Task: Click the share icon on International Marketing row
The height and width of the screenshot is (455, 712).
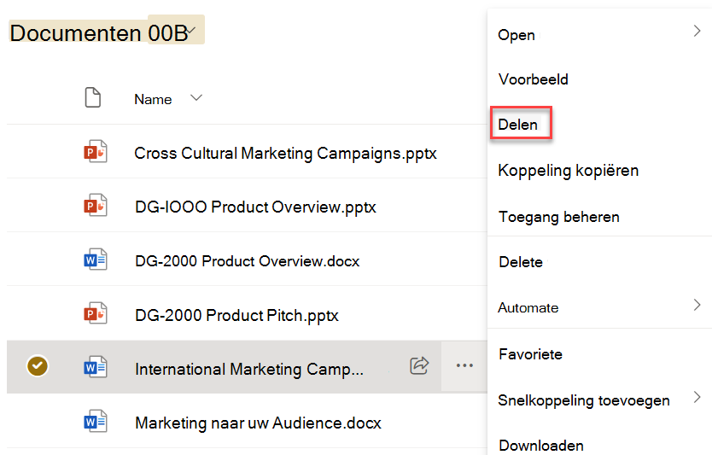Action: click(x=419, y=365)
